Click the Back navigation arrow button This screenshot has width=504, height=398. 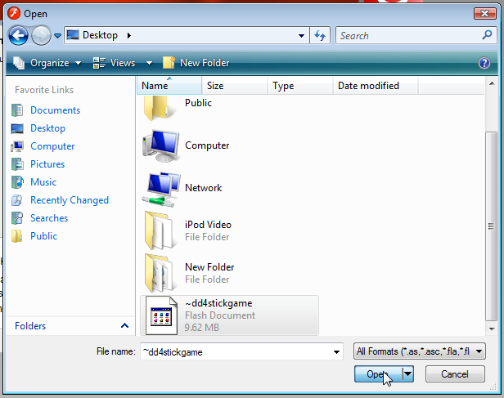tap(20, 35)
